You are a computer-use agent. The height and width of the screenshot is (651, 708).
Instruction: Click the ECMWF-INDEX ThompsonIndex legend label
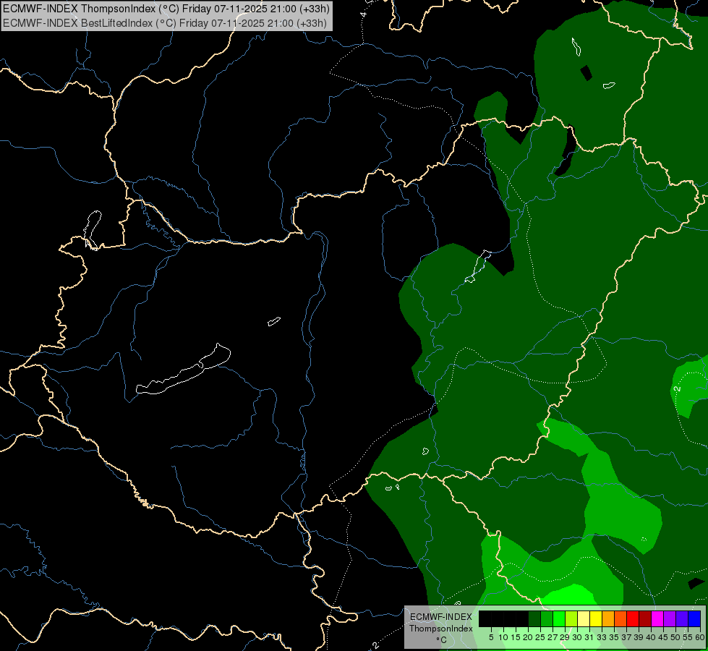[x=440, y=623]
